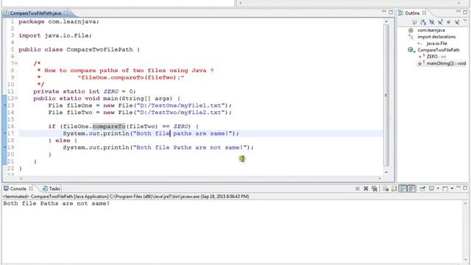Open dropdown beside Display Selected Console
This screenshot has width=471, height=265.
(438, 188)
